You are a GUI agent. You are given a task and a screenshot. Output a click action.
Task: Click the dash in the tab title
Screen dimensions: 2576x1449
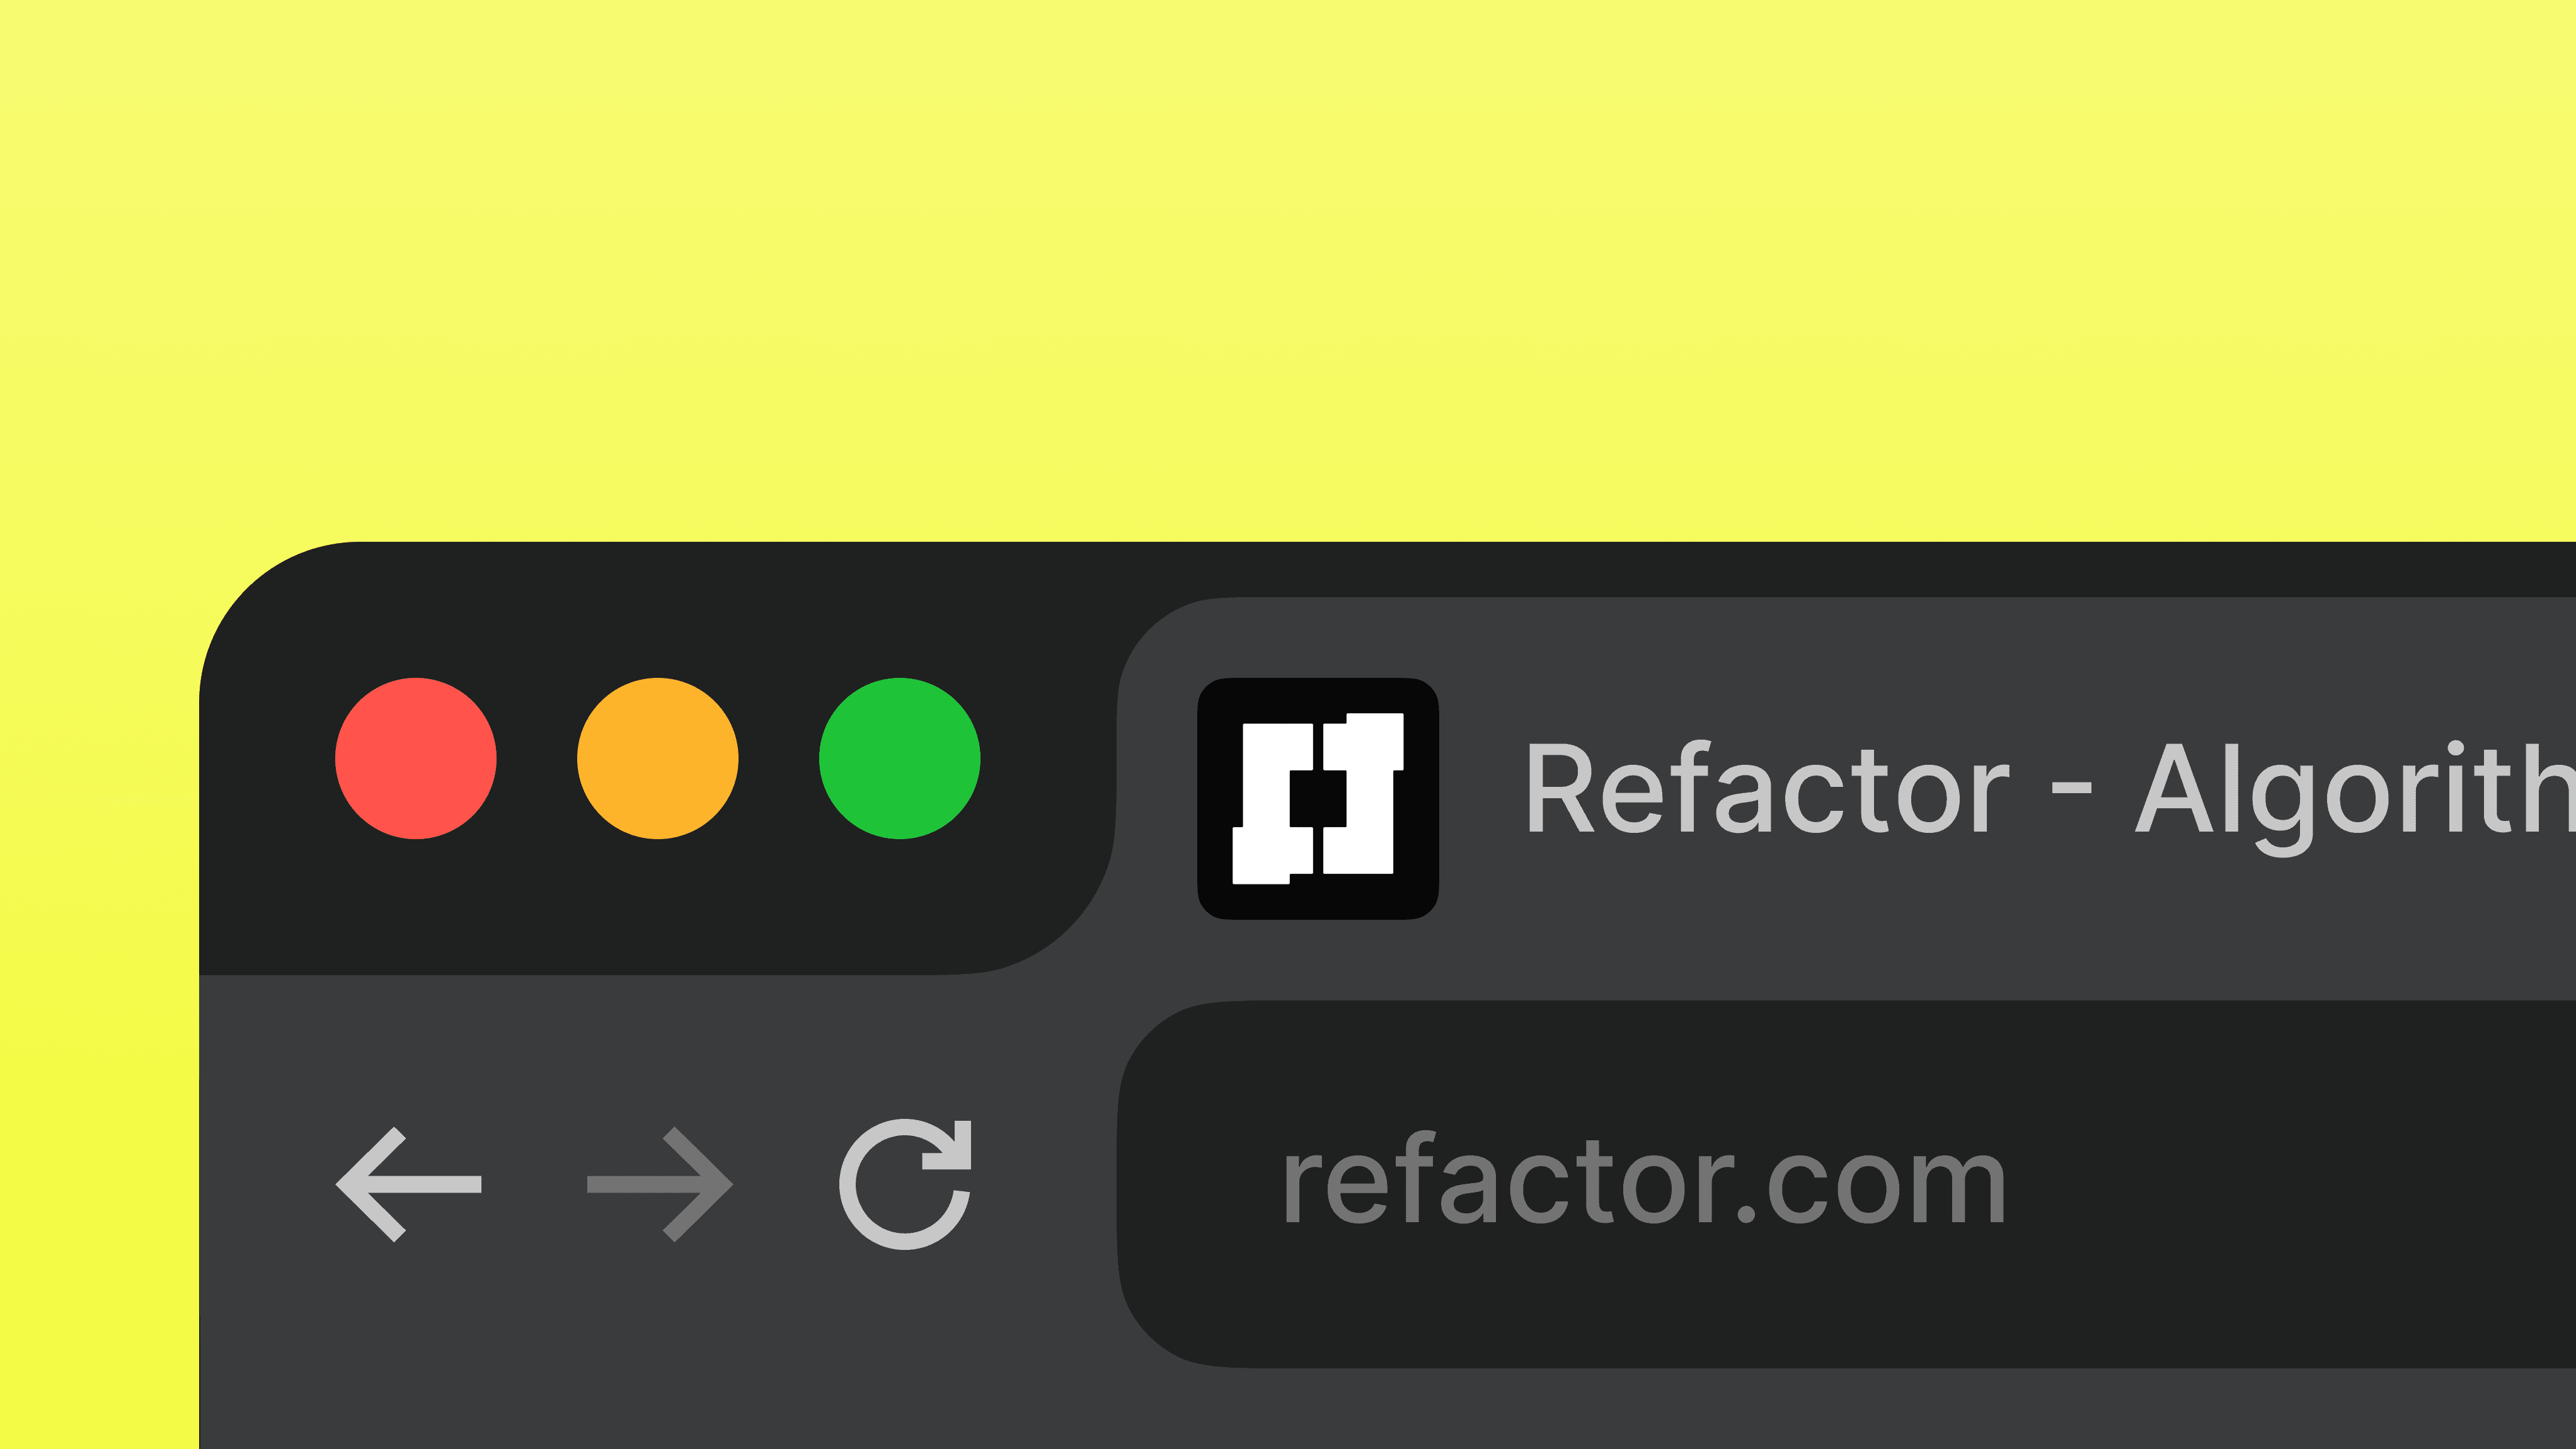coord(2071,789)
